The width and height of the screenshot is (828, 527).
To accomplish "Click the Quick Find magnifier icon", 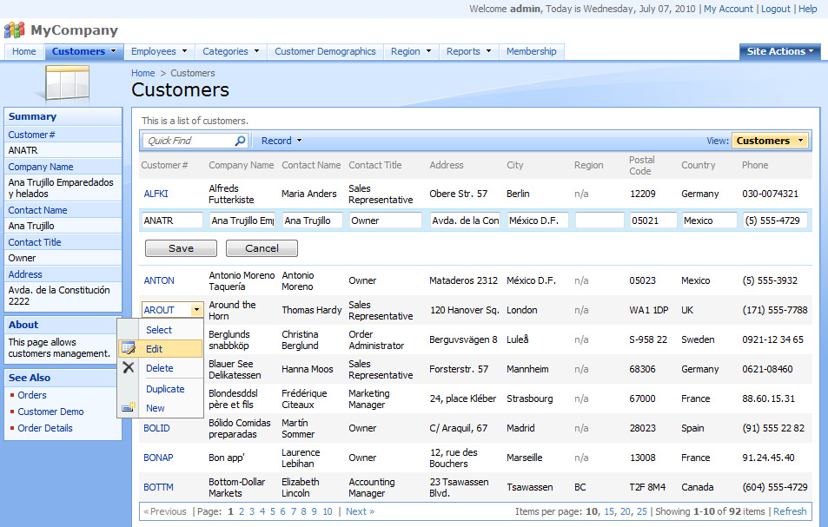I will 241,140.
